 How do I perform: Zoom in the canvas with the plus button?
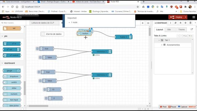coord(148,109)
